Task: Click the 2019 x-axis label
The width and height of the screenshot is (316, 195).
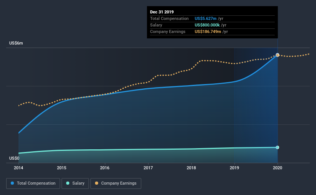Action: 234,168
